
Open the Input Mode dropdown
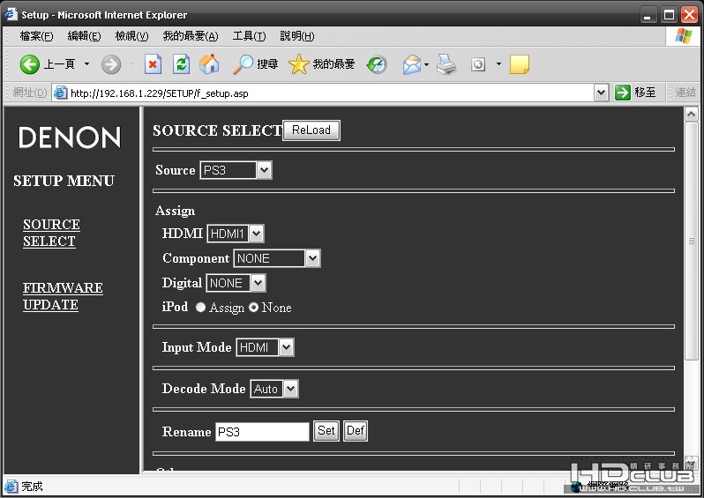click(265, 347)
